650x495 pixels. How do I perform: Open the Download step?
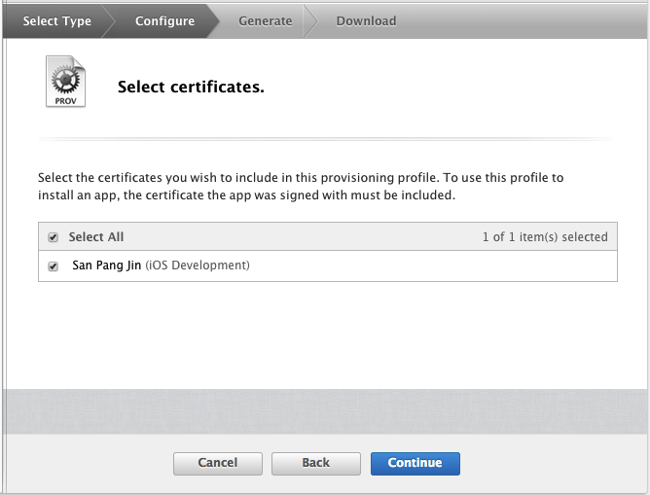366,20
